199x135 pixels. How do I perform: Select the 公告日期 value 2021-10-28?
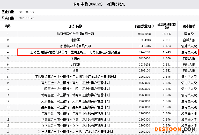click(x=26, y=18)
